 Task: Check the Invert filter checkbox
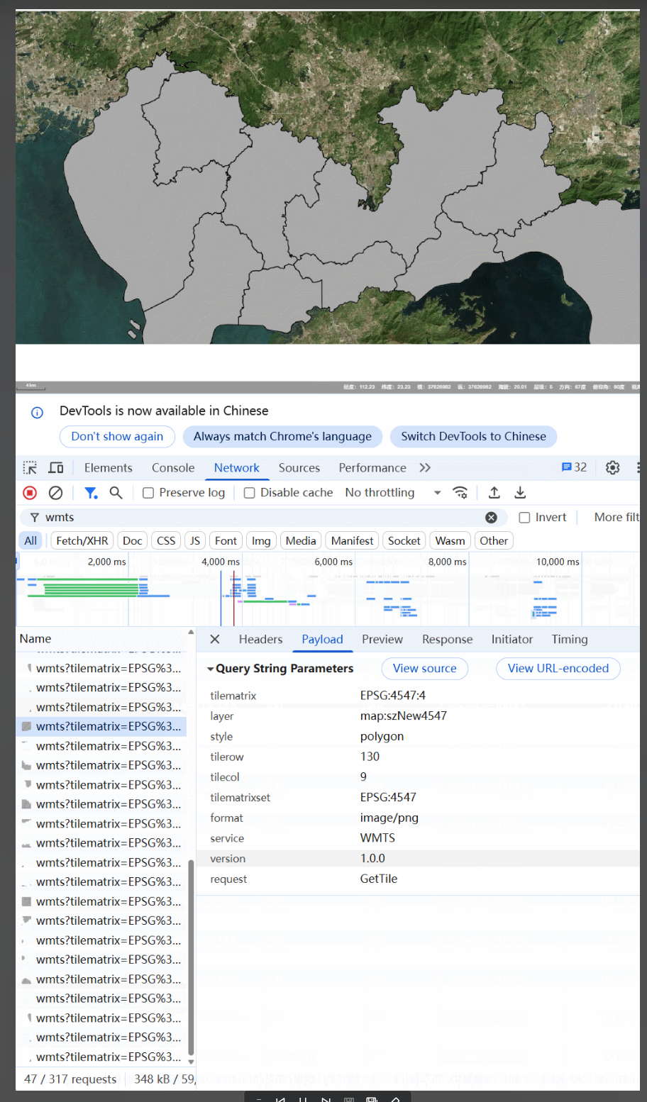pos(524,517)
